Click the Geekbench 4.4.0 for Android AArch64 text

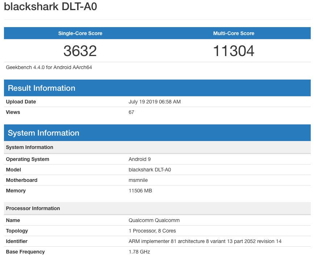tap(49, 67)
